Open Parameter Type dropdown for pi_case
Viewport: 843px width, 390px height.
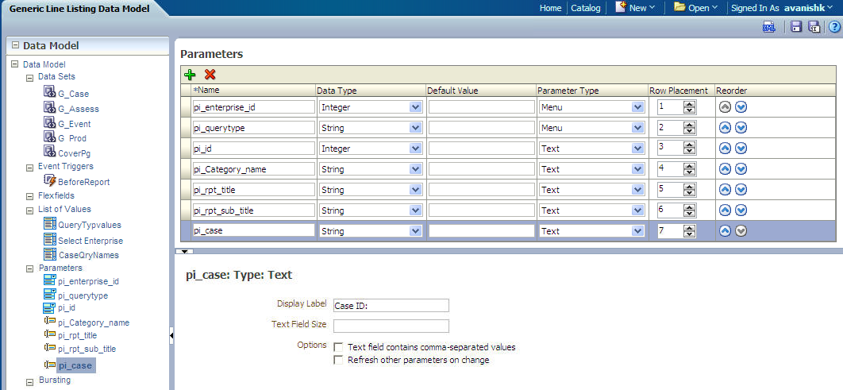[x=638, y=231]
